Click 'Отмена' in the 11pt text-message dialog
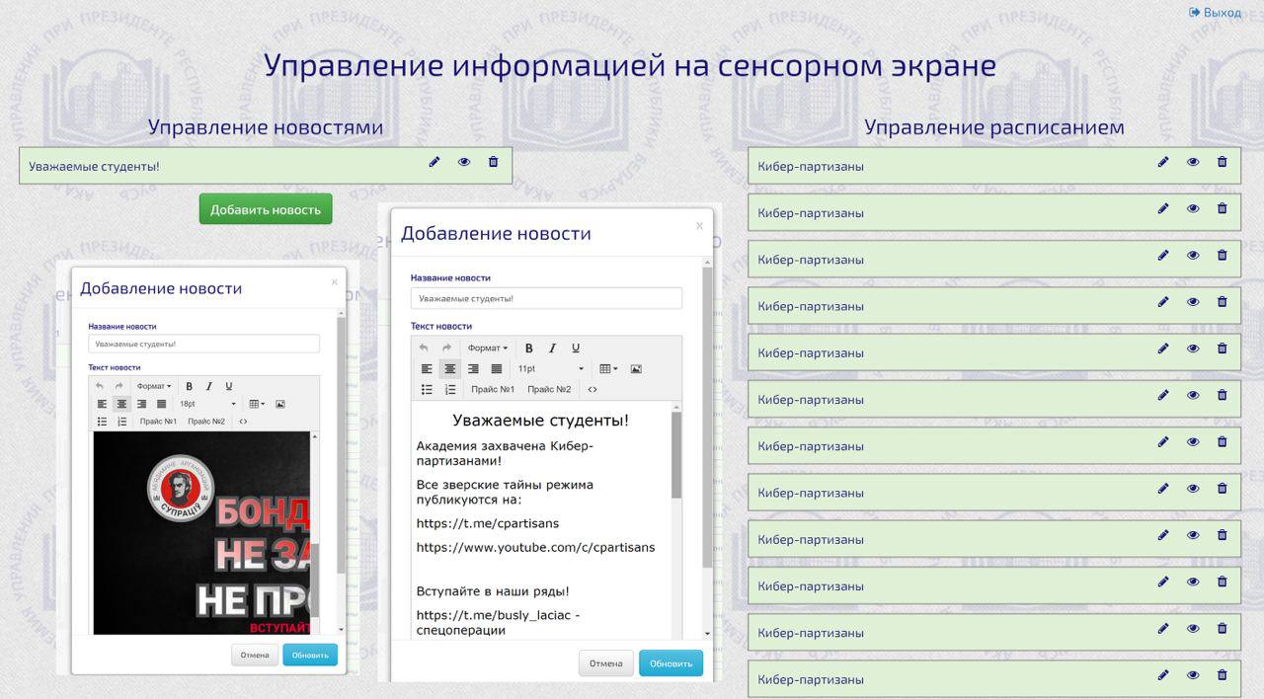 pos(606,663)
